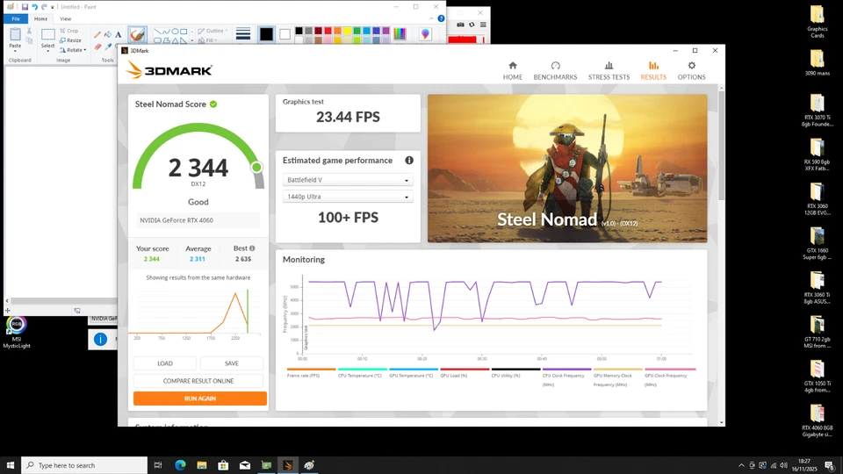
Task: Click the Undo arrow in Paint title bar
Action: tap(34, 7)
